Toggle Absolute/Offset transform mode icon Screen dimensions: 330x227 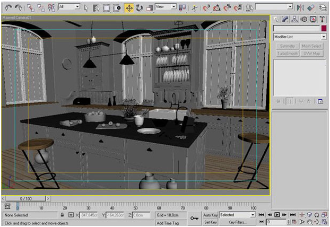[x=71, y=215]
